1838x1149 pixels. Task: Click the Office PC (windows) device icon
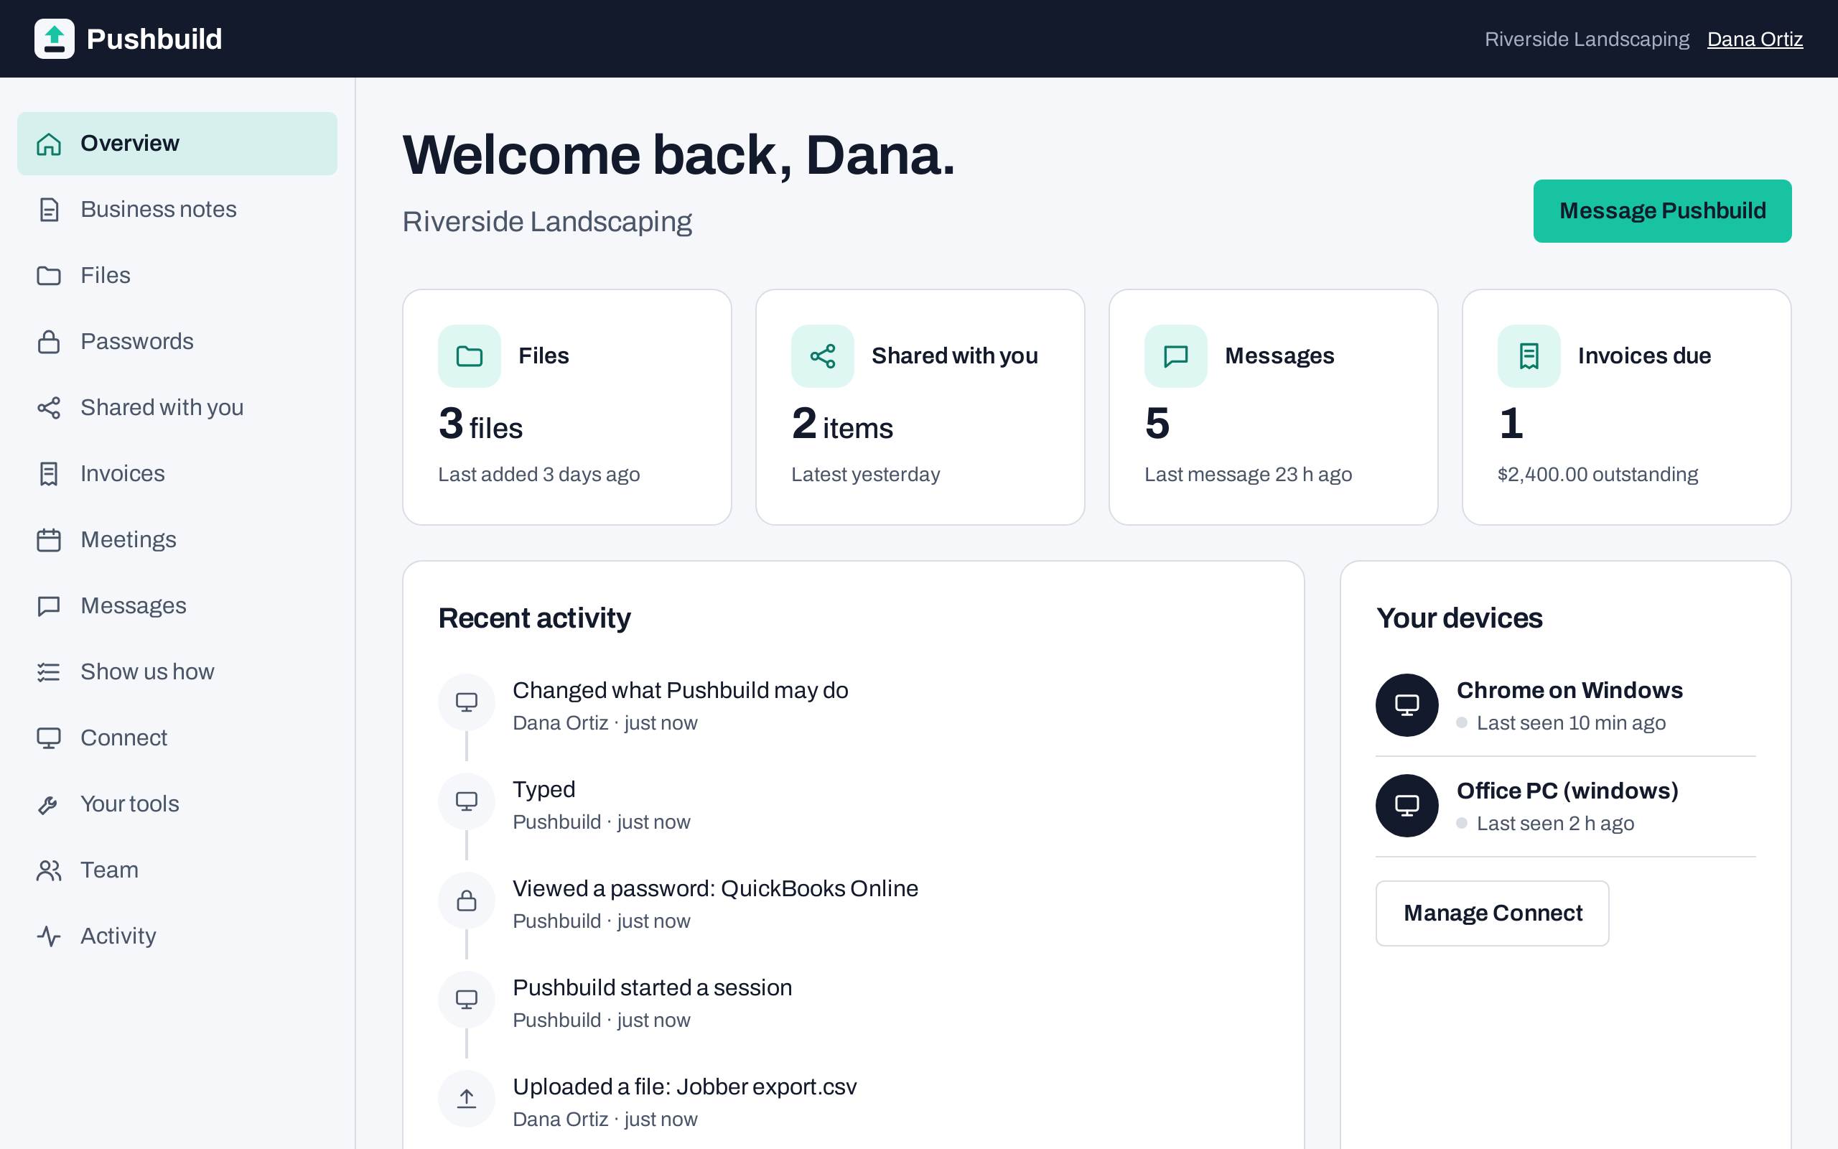pyautogui.click(x=1407, y=806)
